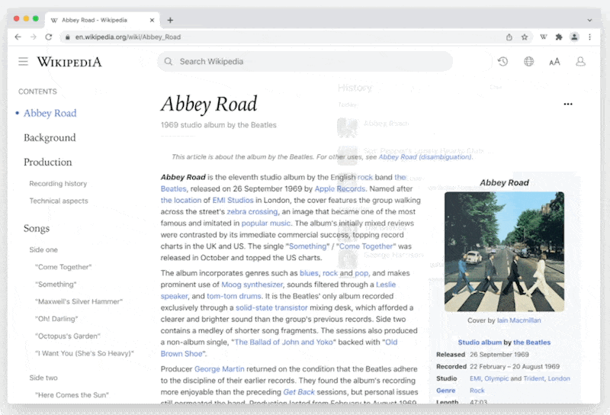
Task: Open the three-dot article options menu
Action: [567, 104]
